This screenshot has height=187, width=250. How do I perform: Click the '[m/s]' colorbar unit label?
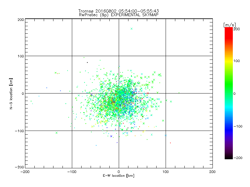(x=230, y=25)
